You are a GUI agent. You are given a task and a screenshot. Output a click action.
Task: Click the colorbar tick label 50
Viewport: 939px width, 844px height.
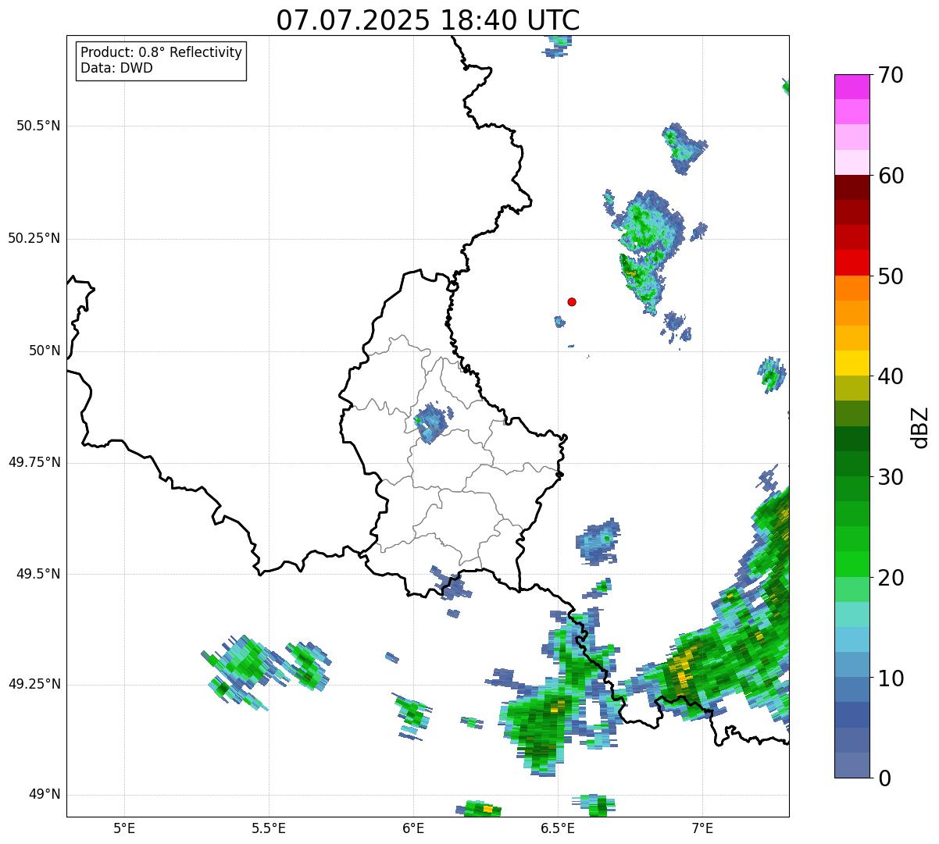pos(891,276)
